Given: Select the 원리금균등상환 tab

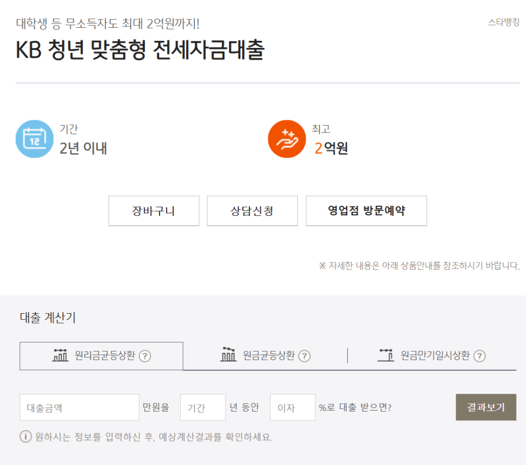Looking at the screenshot, I should pyautogui.click(x=101, y=356).
